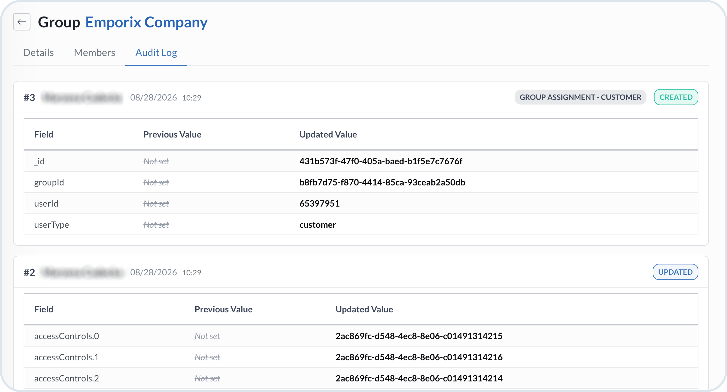Screen dimensions: 727x392
Task: Click the userId value 65397951
Action: [x=319, y=203]
